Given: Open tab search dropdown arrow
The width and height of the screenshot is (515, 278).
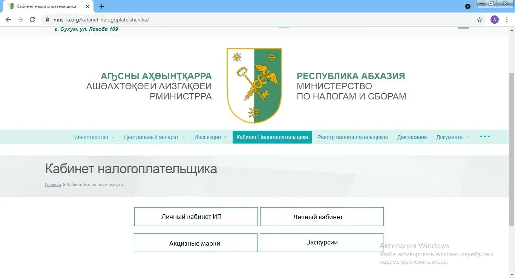Looking at the screenshot, I should click(468, 6).
